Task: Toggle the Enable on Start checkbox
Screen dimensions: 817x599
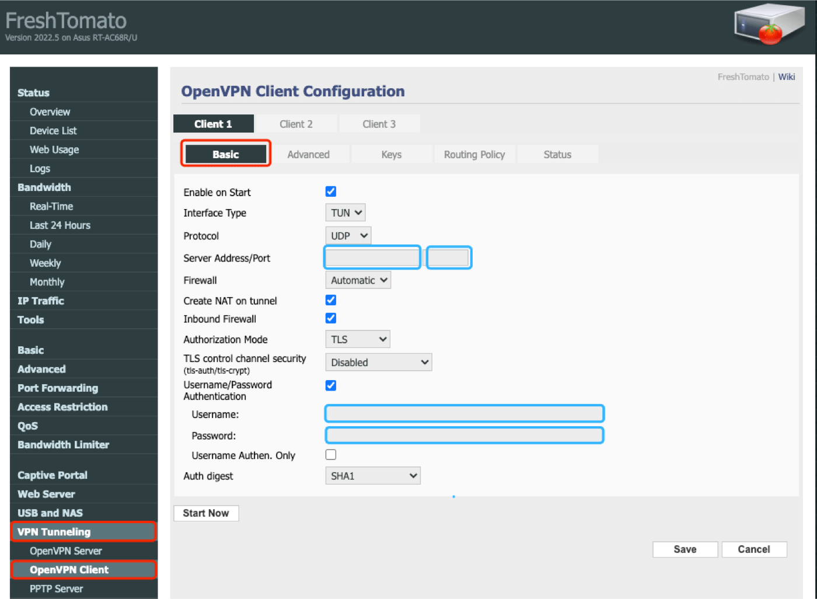Action: (x=331, y=191)
